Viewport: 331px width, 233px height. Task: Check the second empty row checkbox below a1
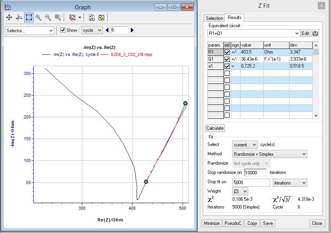tap(227, 80)
